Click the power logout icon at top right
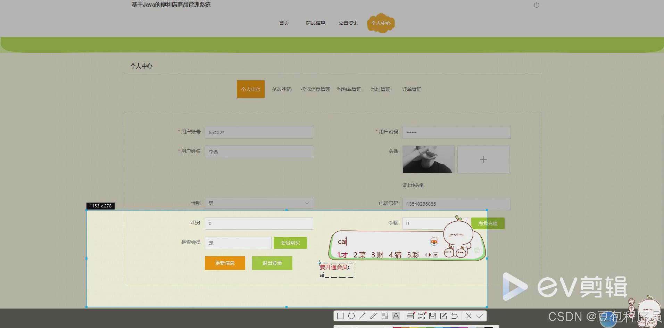 (536, 5)
